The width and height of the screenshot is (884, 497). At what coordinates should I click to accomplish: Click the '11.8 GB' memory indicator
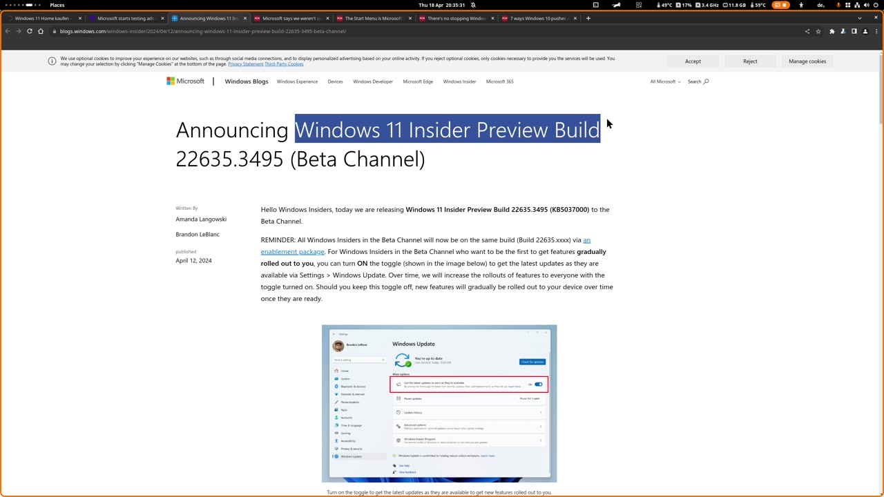tap(733, 5)
